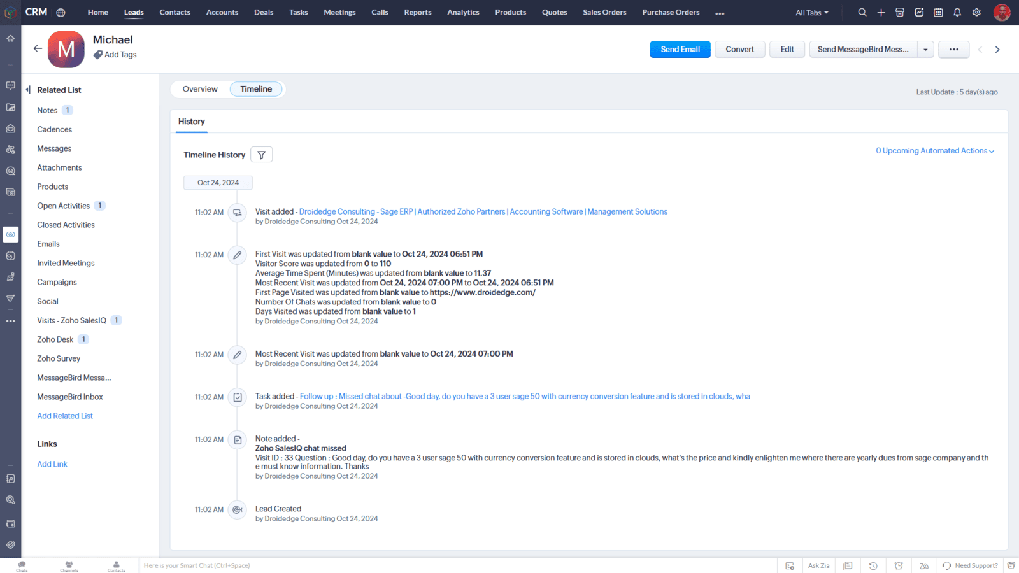Open Notes in the related list

47,110
